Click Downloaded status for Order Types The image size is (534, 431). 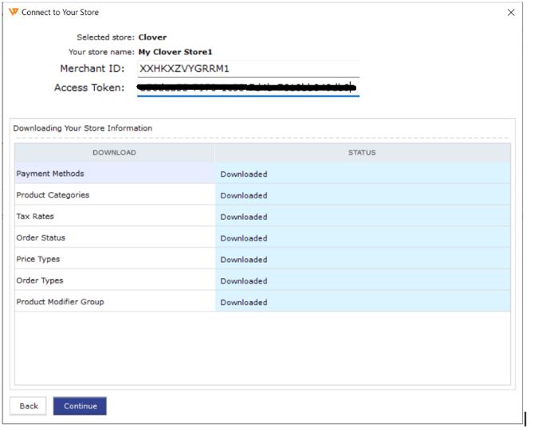[x=244, y=281]
